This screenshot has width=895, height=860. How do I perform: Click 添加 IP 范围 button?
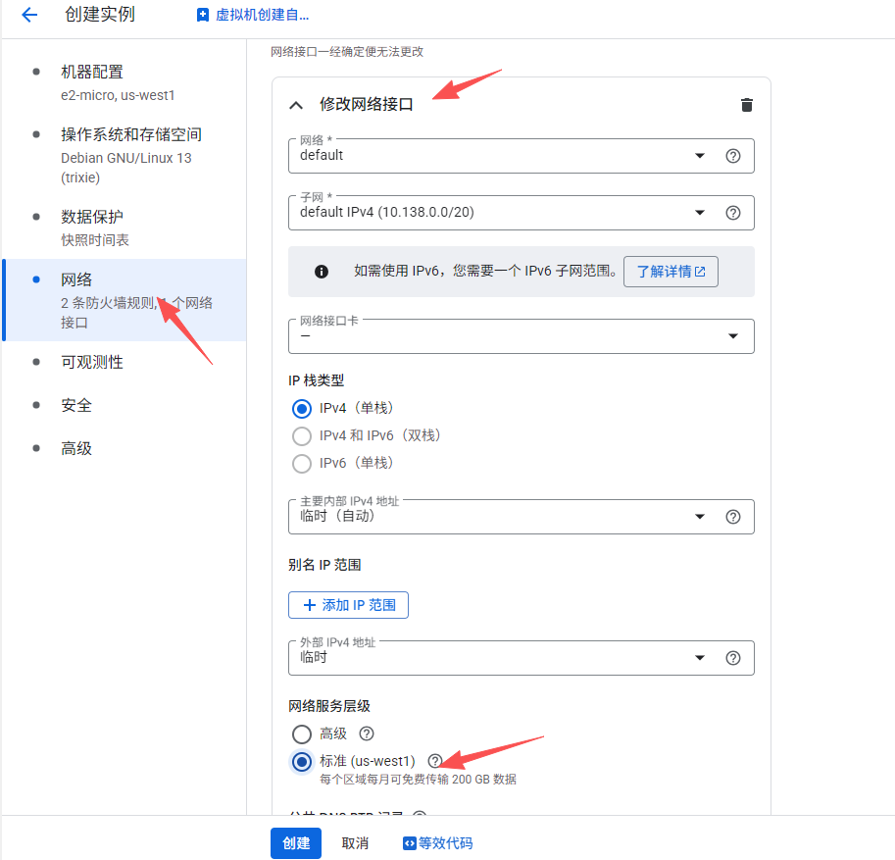point(348,605)
